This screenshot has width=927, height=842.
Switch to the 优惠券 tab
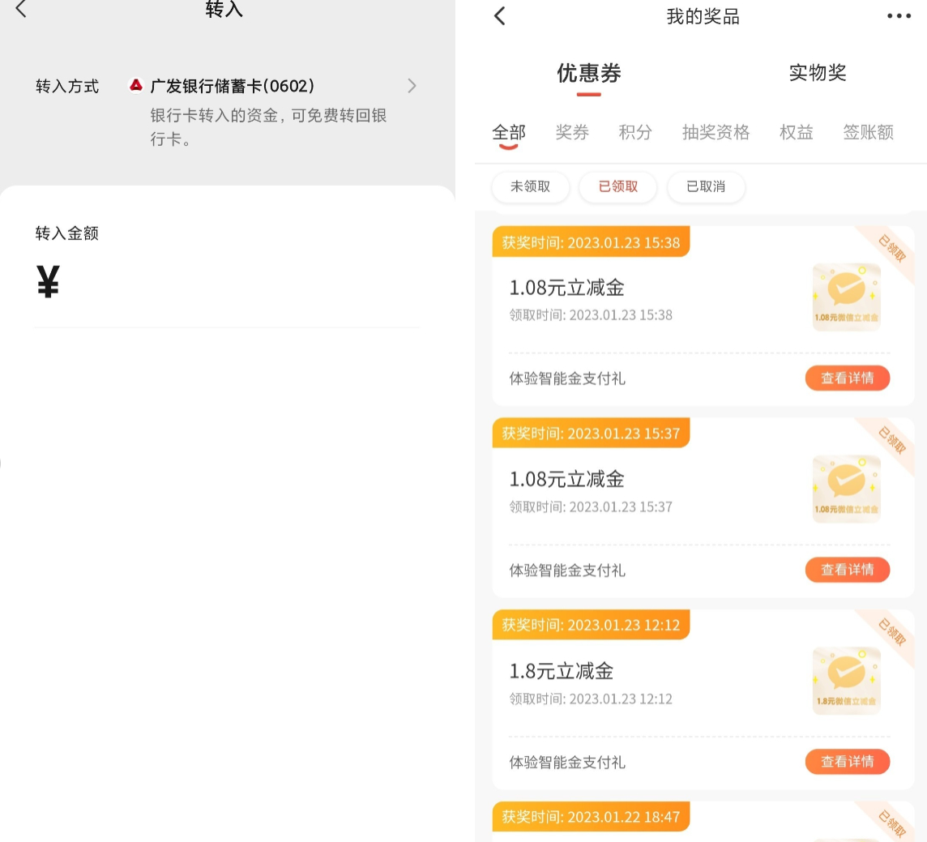coord(588,74)
